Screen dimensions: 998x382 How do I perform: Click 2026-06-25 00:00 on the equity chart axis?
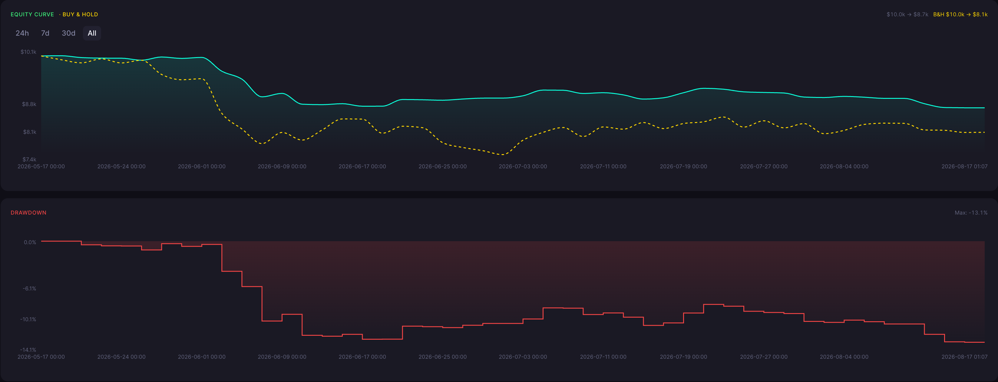(442, 166)
